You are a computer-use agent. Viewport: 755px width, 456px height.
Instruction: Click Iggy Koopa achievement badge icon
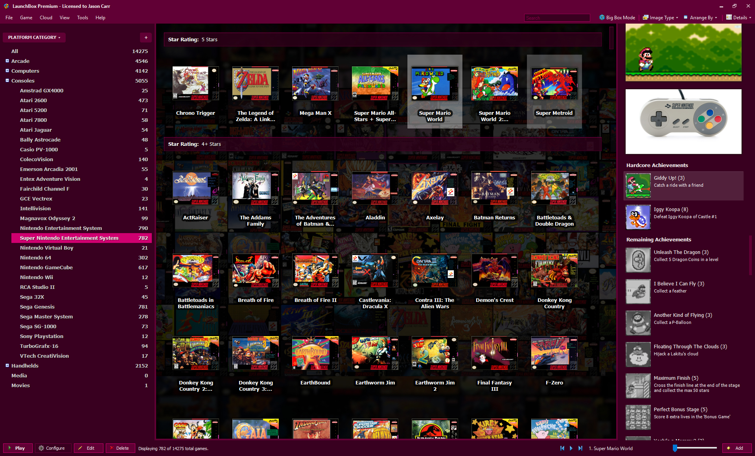pyautogui.click(x=638, y=217)
